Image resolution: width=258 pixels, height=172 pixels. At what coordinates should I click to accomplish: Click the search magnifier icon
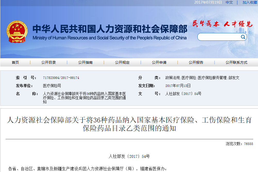[243, 37]
